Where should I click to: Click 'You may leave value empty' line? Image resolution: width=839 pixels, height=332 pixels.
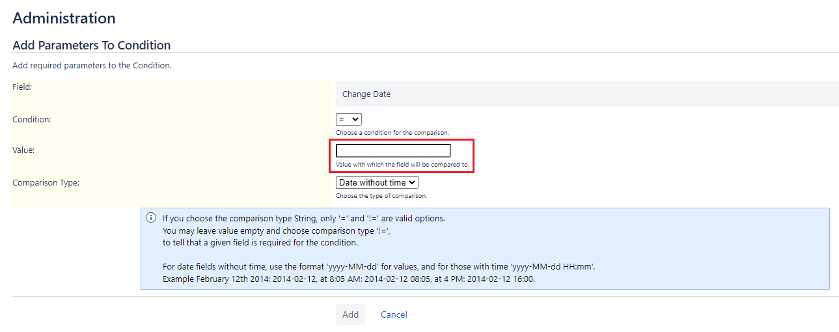pyautogui.click(x=276, y=231)
